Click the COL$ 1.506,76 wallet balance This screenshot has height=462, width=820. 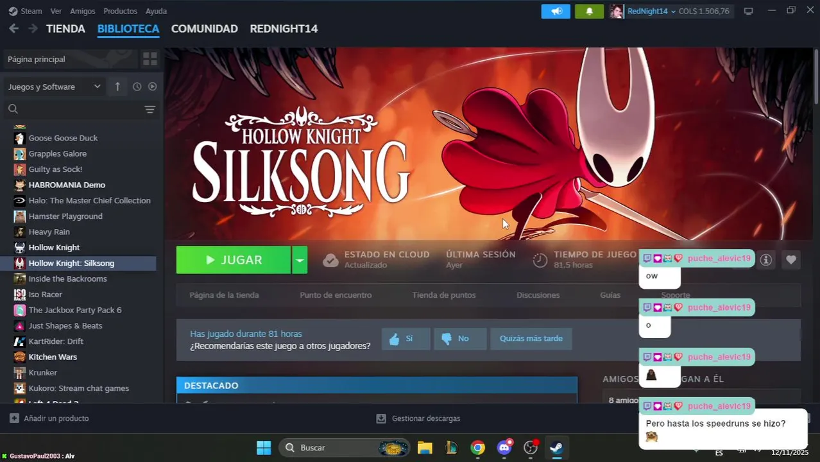[704, 12]
